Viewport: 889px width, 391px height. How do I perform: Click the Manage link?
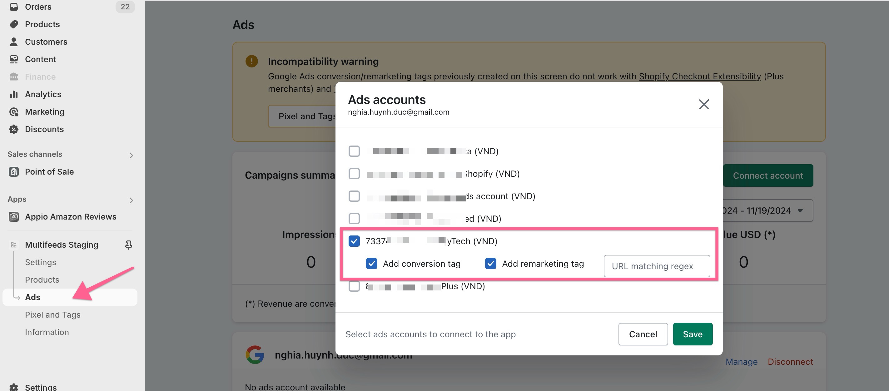point(741,361)
